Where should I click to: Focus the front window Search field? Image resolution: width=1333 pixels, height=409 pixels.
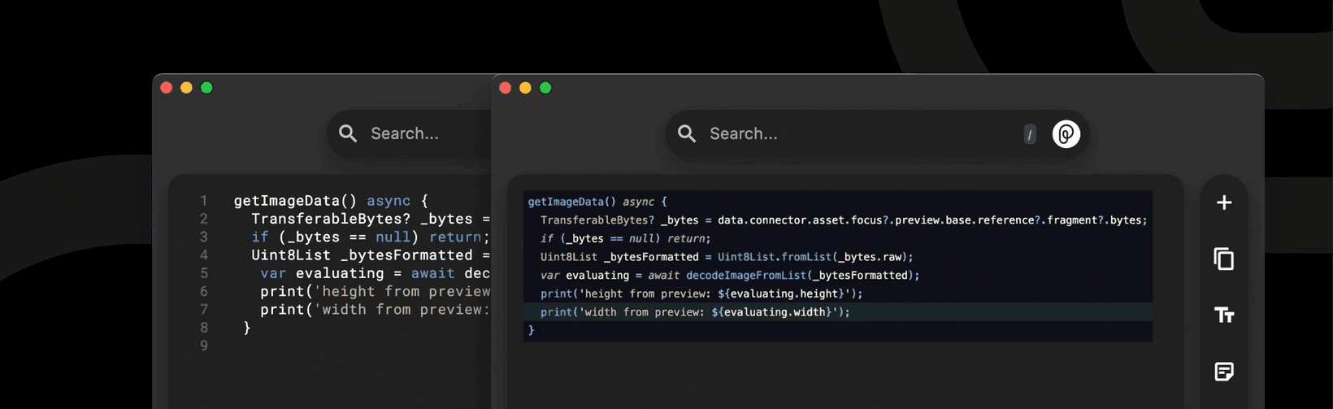tap(878, 133)
